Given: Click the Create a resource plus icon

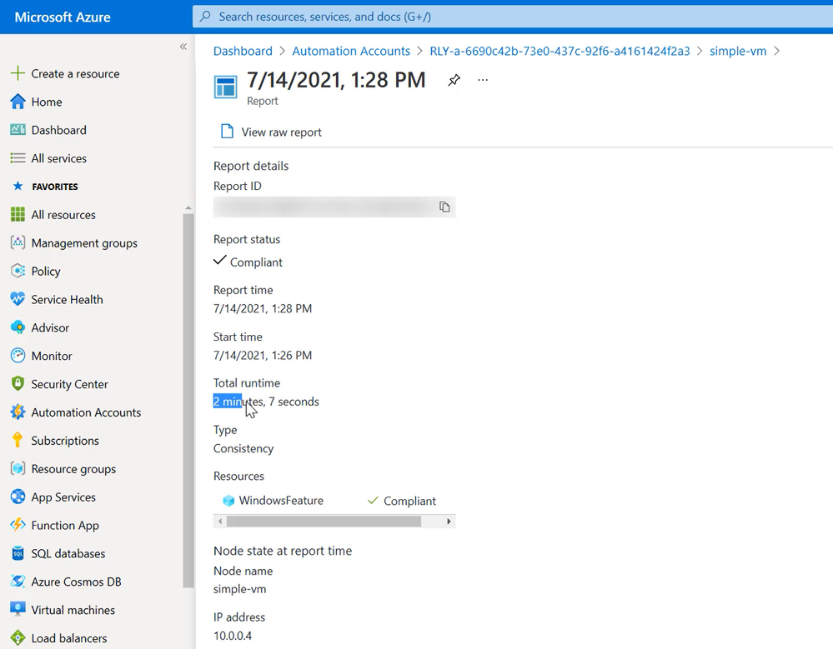Looking at the screenshot, I should click(x=18, y=73).
